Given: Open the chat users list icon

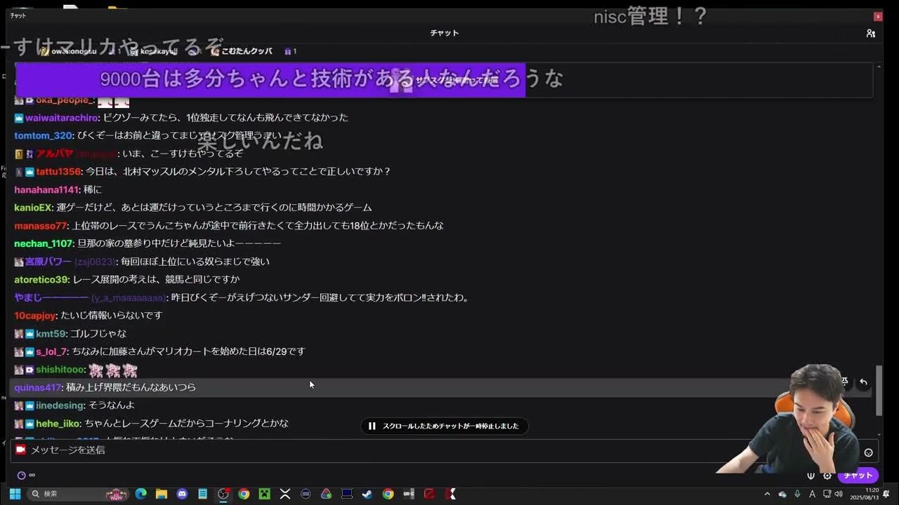Looking at the screenshot, I should pos(870,33).
